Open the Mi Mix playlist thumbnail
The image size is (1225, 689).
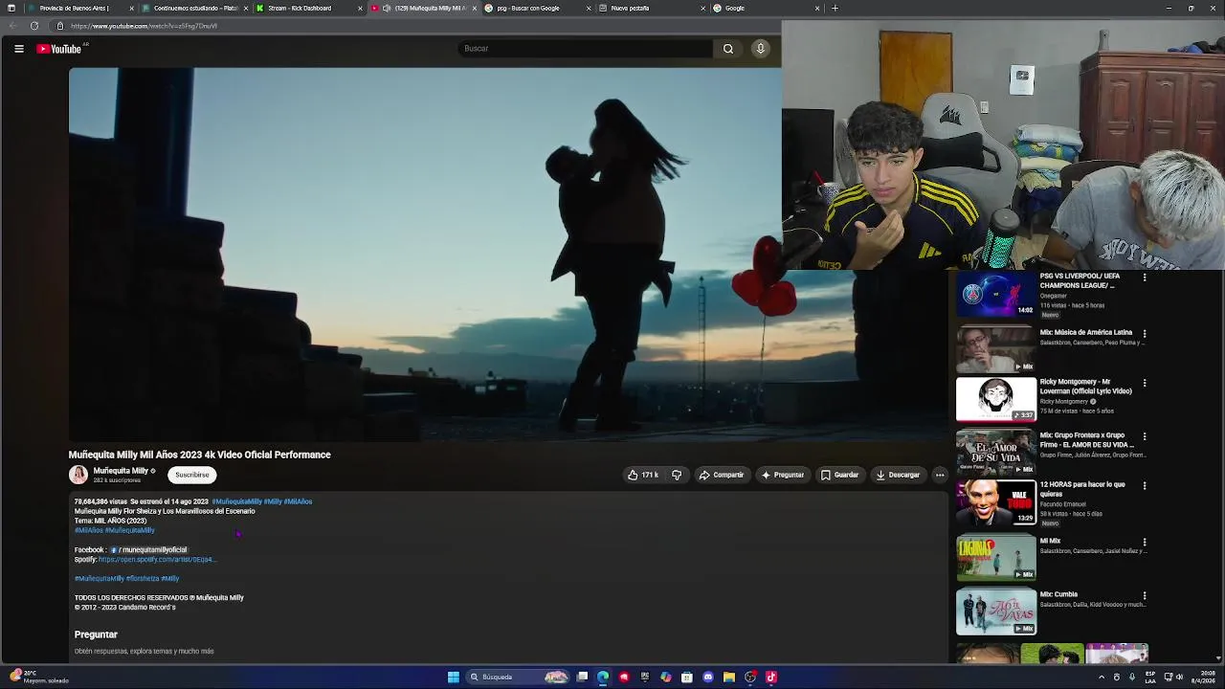(996, 558)
